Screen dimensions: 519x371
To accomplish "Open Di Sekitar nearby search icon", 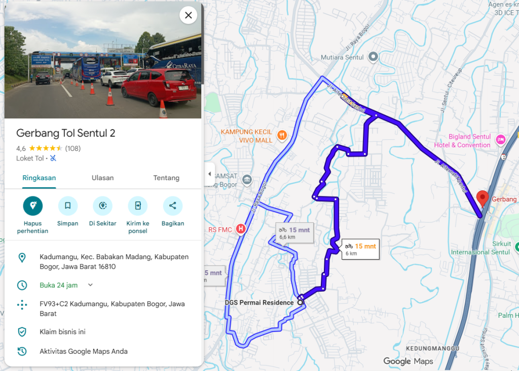I will point(103,205).
